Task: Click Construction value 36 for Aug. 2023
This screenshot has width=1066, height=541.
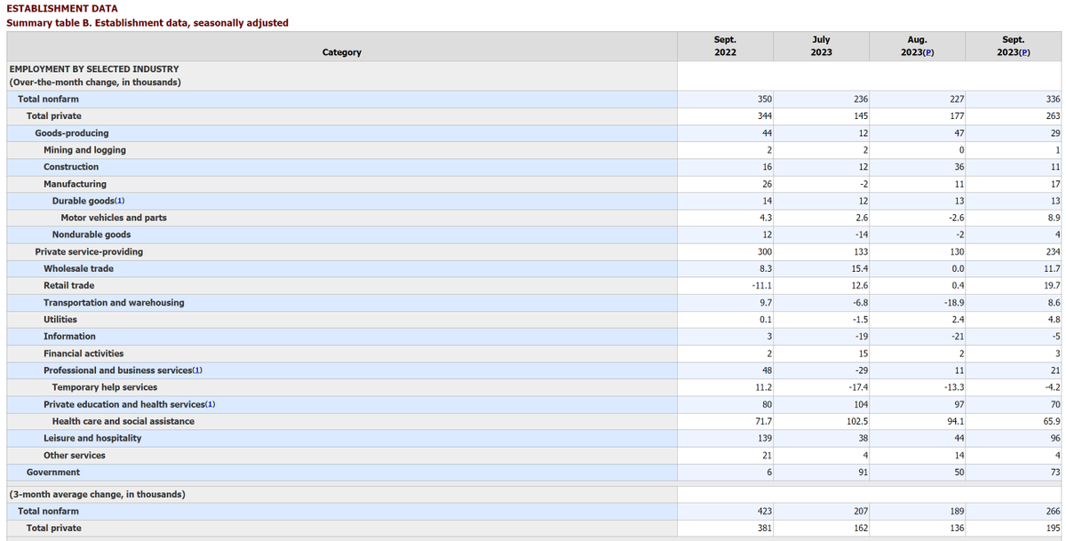Action: coord(959,167)
